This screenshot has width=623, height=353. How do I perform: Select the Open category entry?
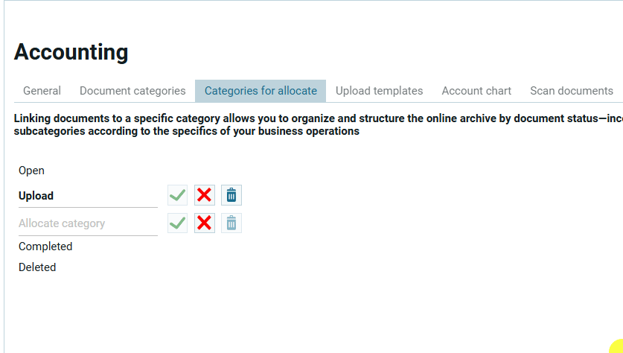32,171
